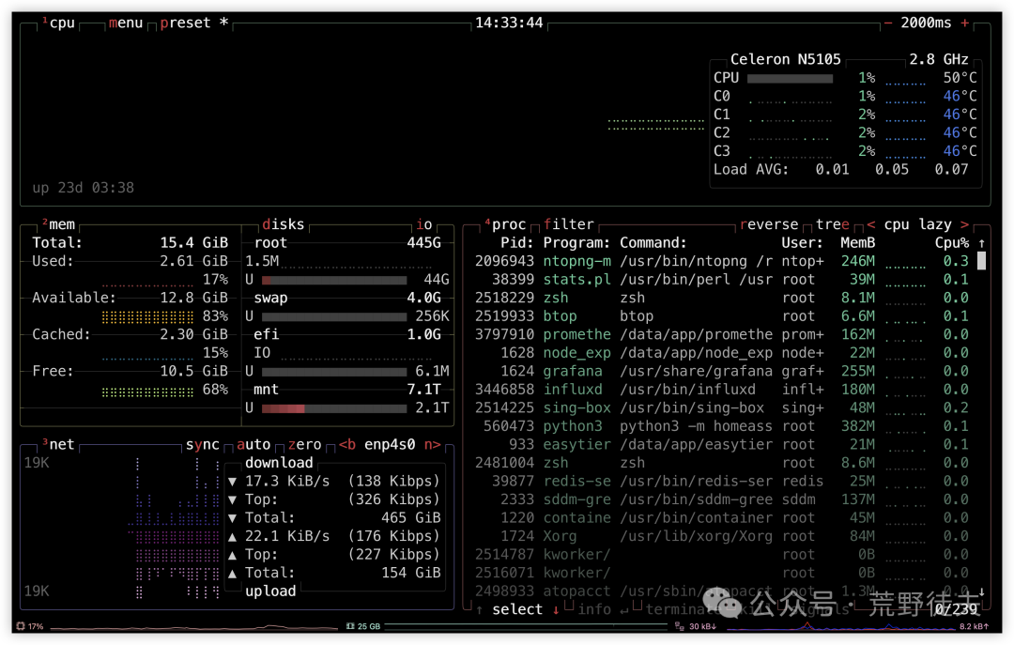Click the mnt disk usage bar showing 2.1T
This screenshot has height=645, width=1014.
click(x=334, y=408)
